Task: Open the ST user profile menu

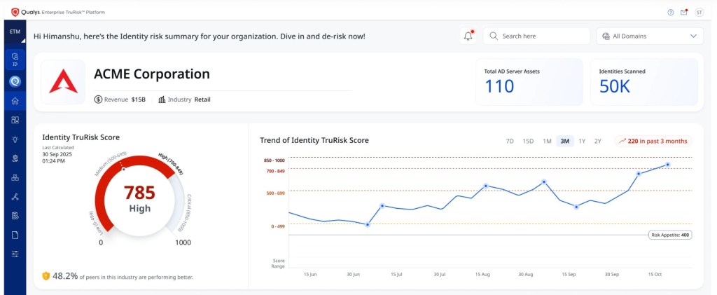Action: pyautogui.click(x=699, y=12)
